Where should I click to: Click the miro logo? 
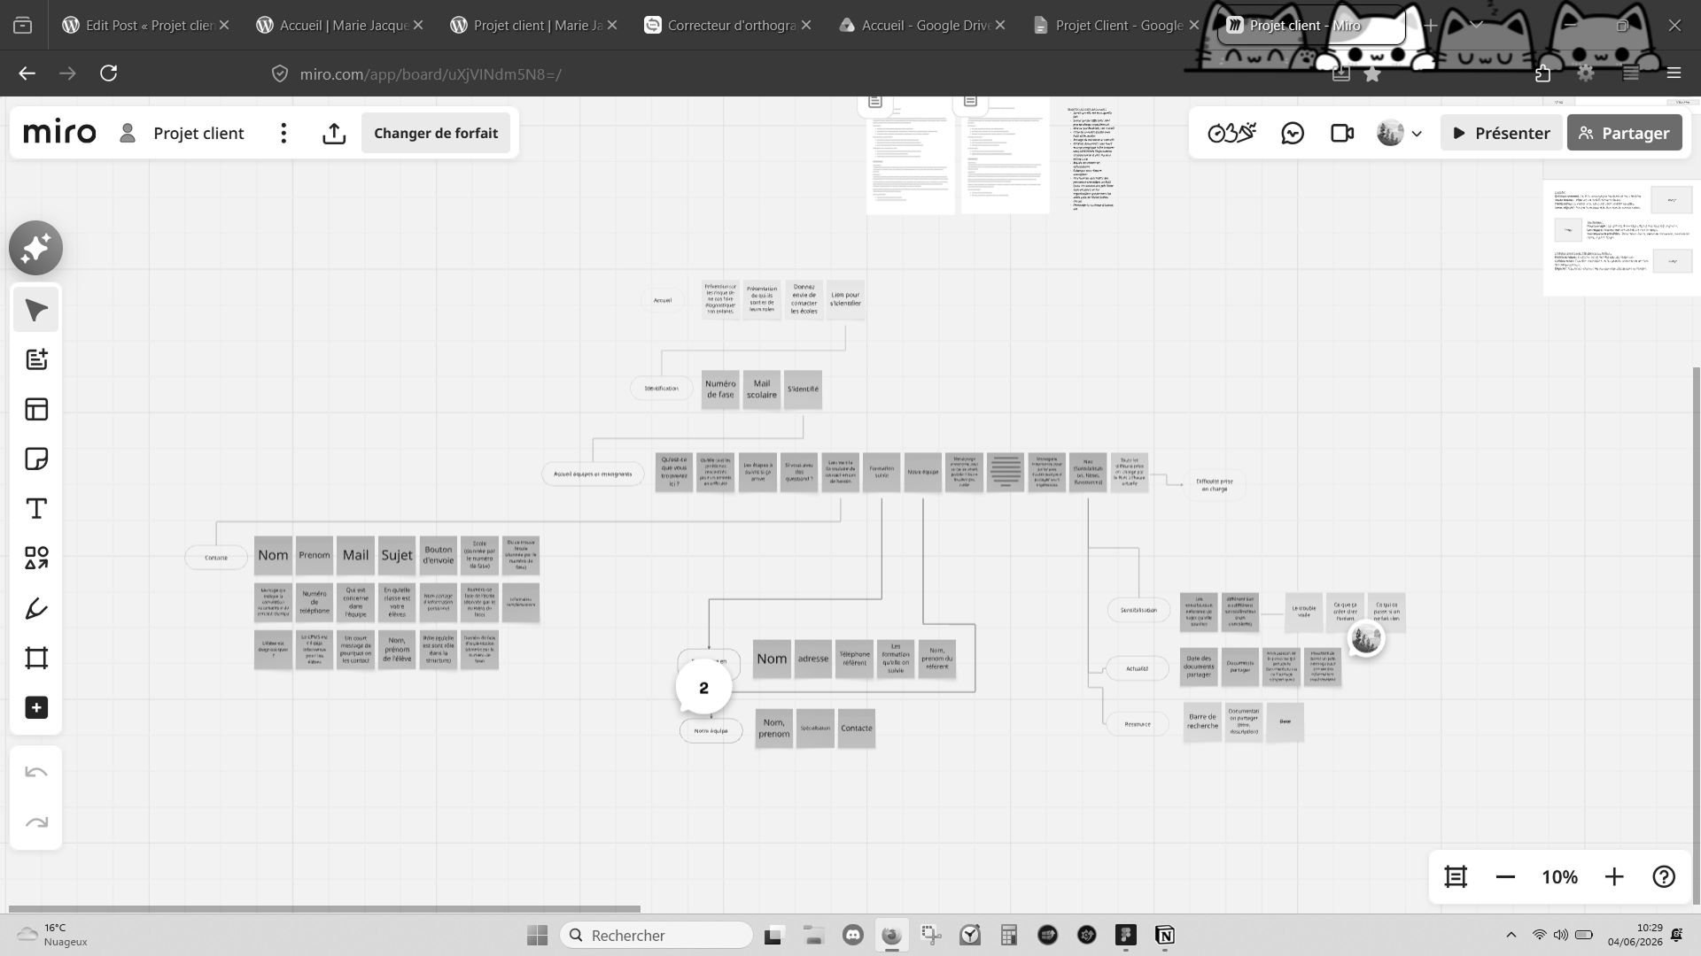[x=59, y=133]
